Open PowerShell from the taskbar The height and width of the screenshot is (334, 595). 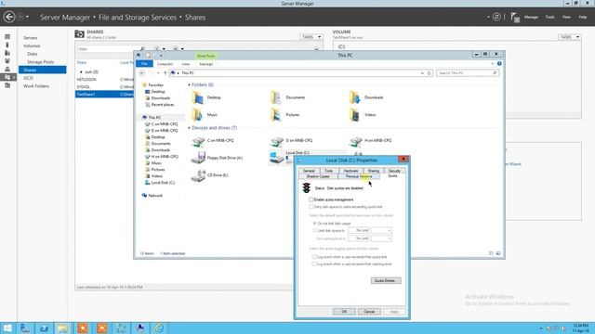tap(44, 328)
